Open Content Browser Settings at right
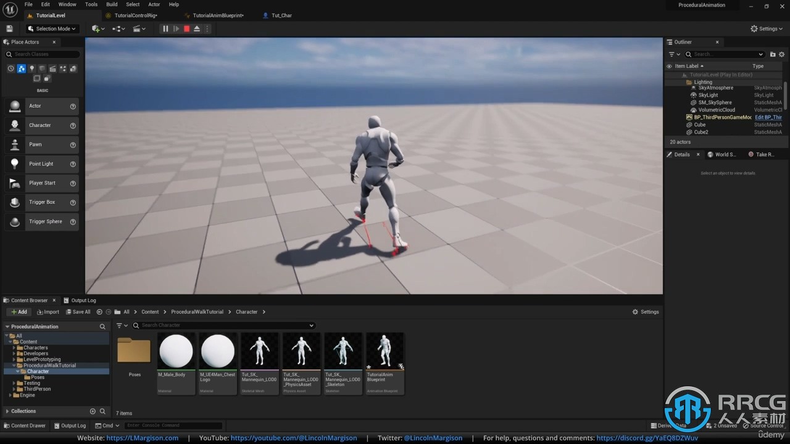 click(x=646, y=312)
